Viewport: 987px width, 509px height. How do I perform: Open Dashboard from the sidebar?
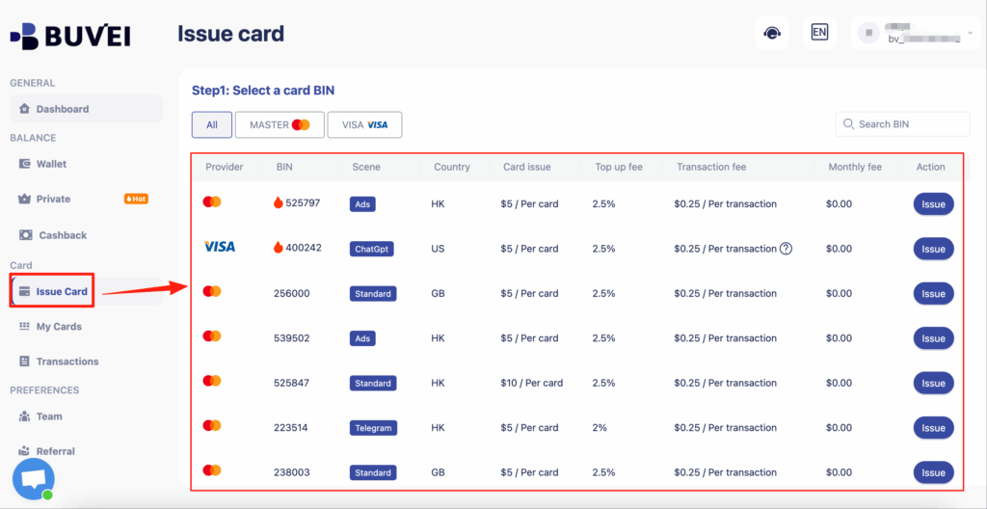[x=62, y=109]
